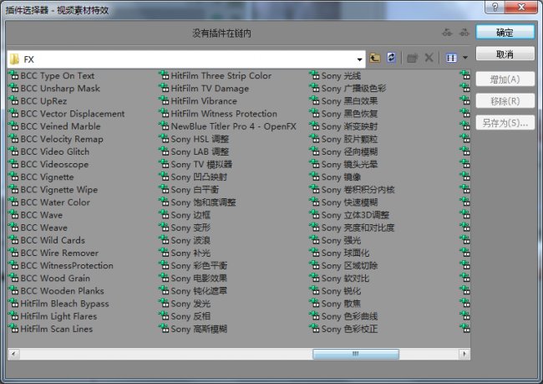The width and height of the screenshot is (543, 384).
Task: Click the BCC Water Color plugin icon
Action: [13, 202]
